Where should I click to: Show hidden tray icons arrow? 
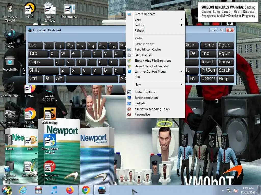(x=223, y=190)
